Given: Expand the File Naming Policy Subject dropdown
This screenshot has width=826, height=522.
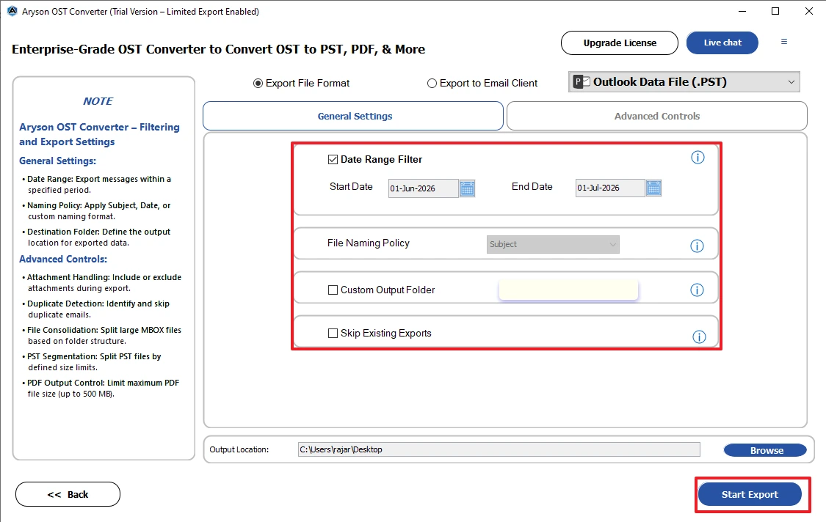Looking at the screenshot, I should [x=553, y=244].
